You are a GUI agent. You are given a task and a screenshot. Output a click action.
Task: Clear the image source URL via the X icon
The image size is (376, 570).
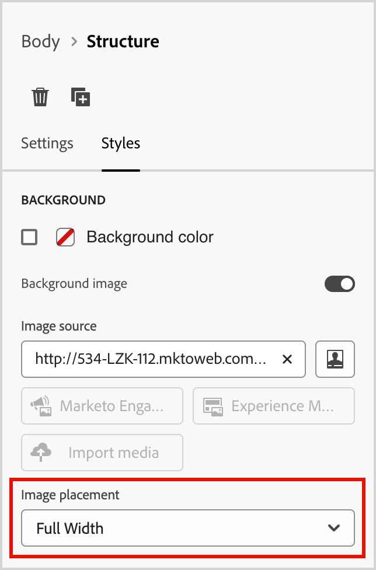(287, 360)
